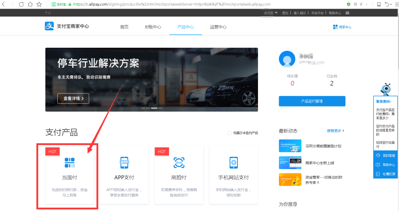Bookmark page with the star icon
This screenshot has width=399, height=211.
(x=39, y=4)
